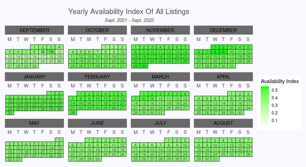
Task: Select July 4 calendar cell
Action: click(135, 145)
